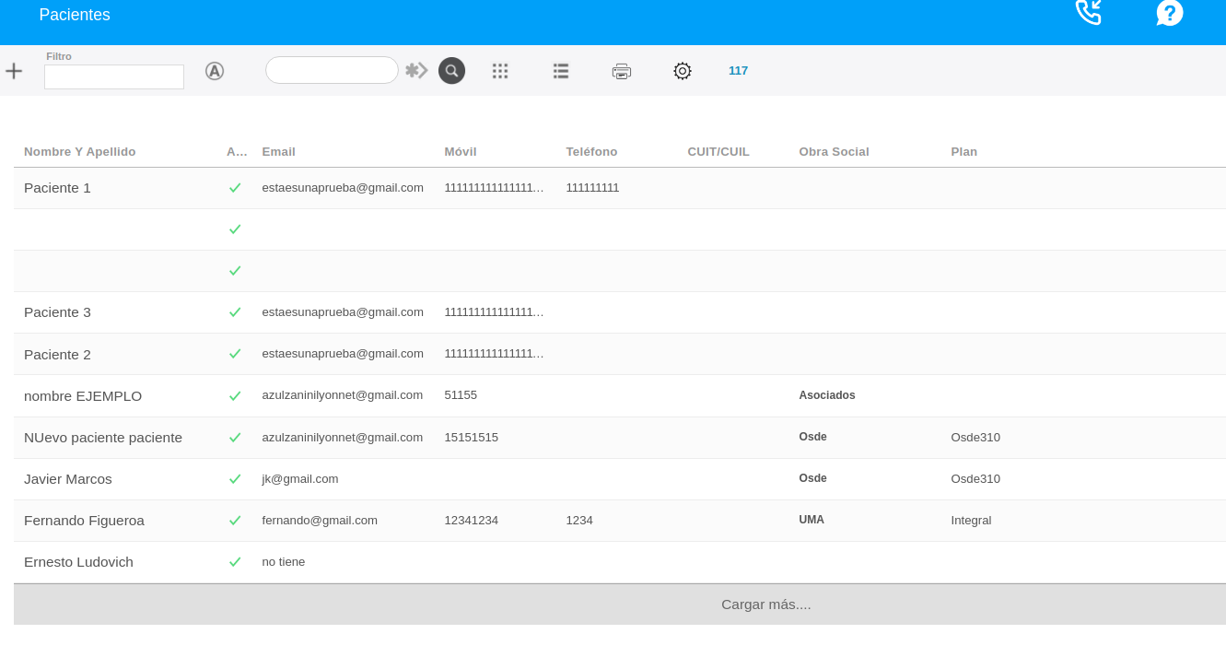Viewport: 1226px width, 669px height.
Task: Toggle active checkmark for Ernesto Ludovich
Action: pyautogui.click(x=235, y=562)
